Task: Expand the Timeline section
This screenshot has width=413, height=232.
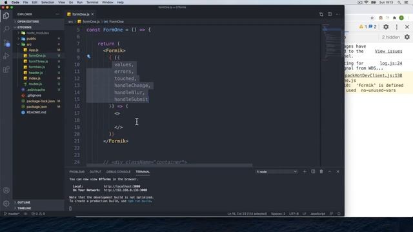Action: [25, 208]
